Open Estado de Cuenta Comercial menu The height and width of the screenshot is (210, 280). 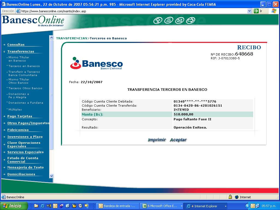(23, 160)
